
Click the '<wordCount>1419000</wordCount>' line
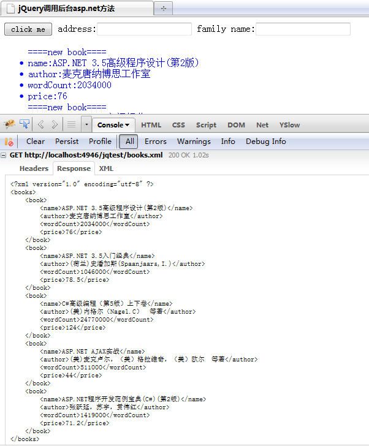[x=95, y=415]
